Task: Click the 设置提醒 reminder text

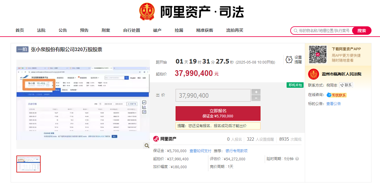Action: click(298, 60)
